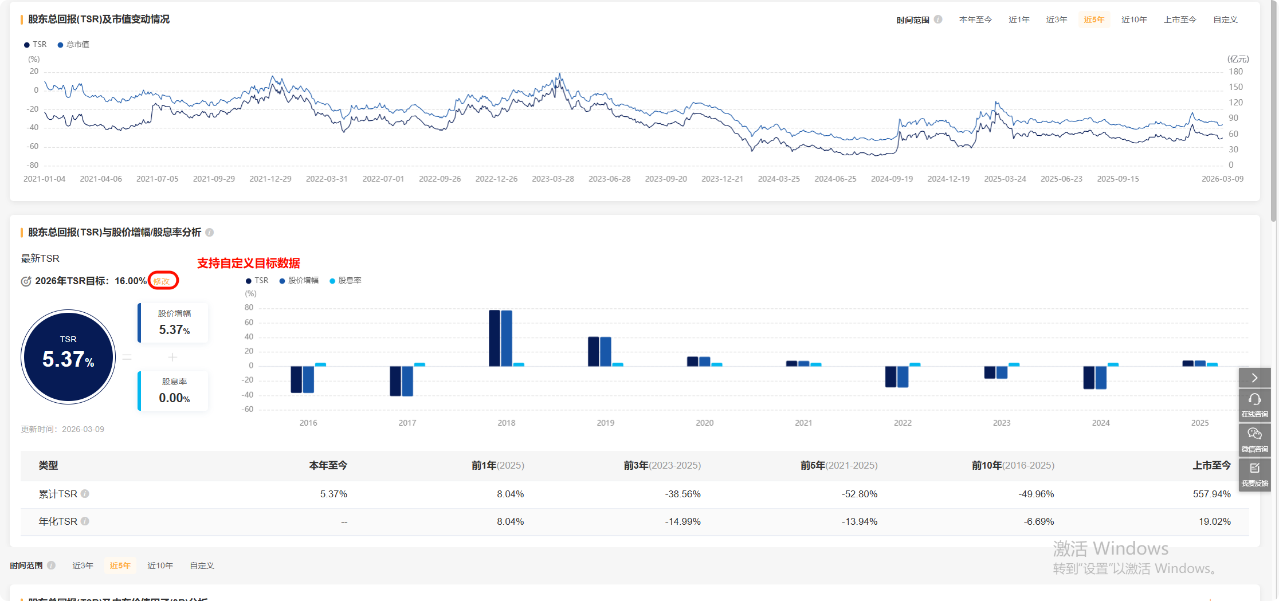Click the 股息率 0.00% card
Image resolution: width=1279 pixels, height=601 pixels.
pos(173,391)
